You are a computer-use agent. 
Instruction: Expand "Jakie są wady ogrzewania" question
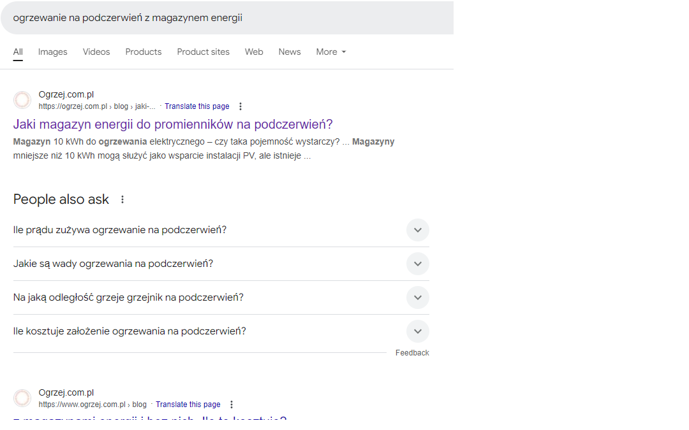[417, 264]
